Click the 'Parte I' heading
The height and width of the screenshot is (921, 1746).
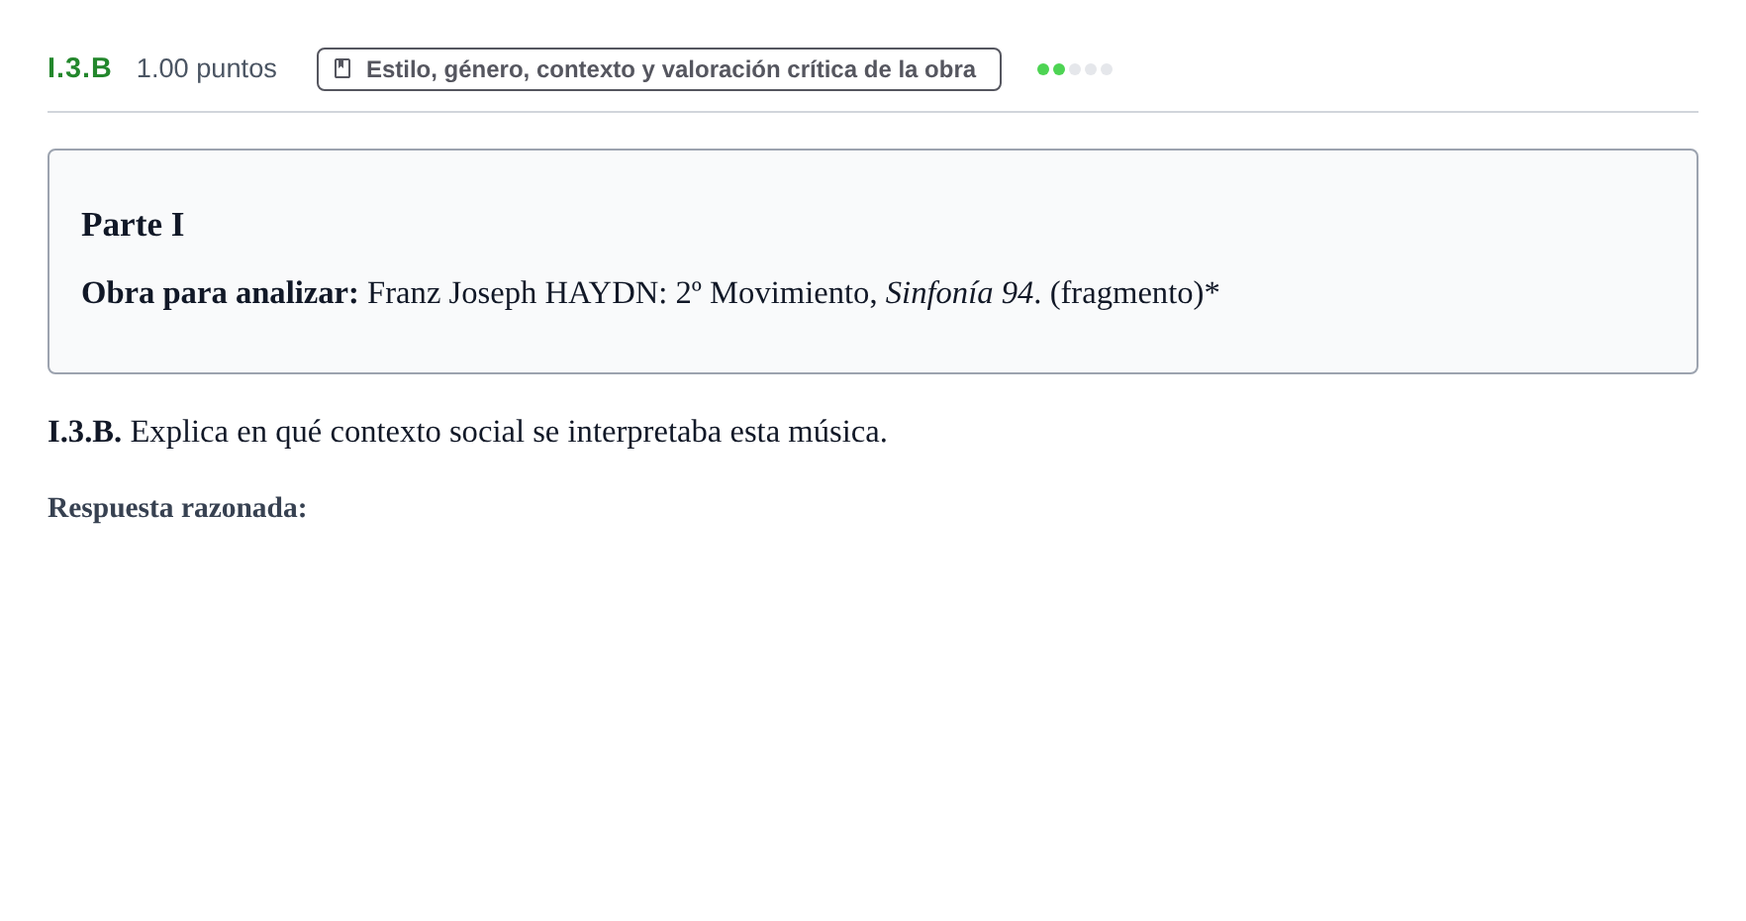133,225
